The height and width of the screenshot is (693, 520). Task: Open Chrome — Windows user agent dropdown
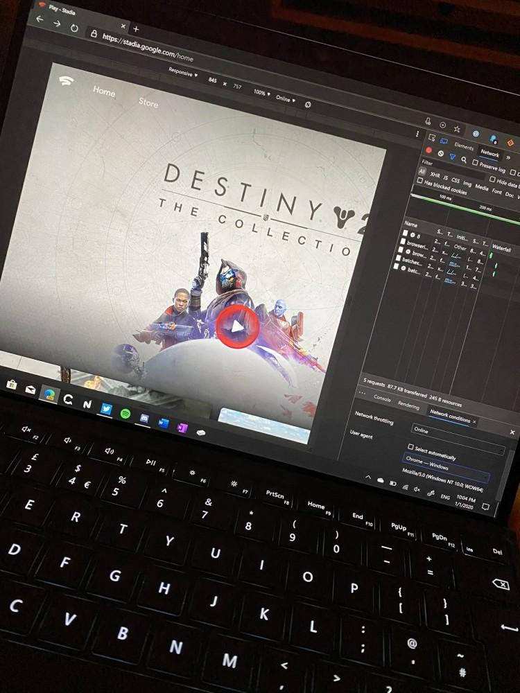[446, 466]
